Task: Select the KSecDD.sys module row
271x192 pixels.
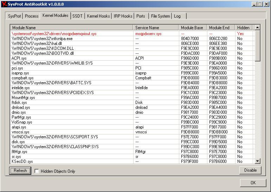Action: (x=132, y=161)
